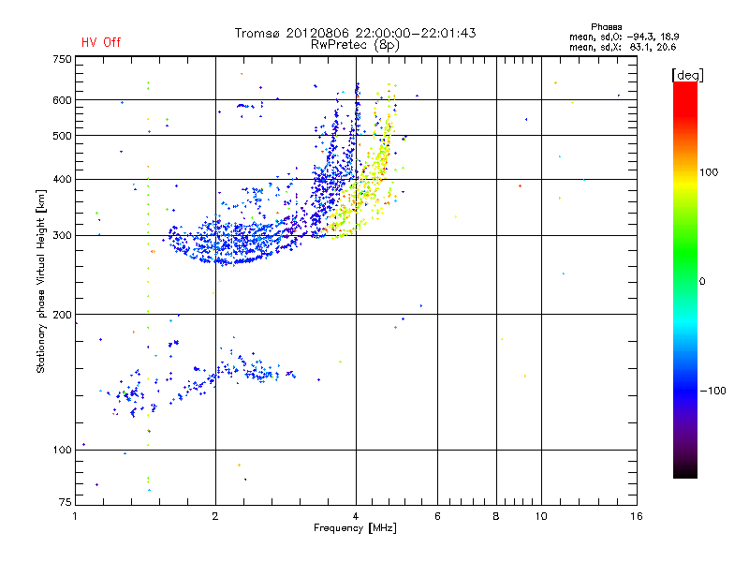This screenshot has height=562, width=749.
Task: Click the height-axis 100 tick label
Action: tap(62, 451)
